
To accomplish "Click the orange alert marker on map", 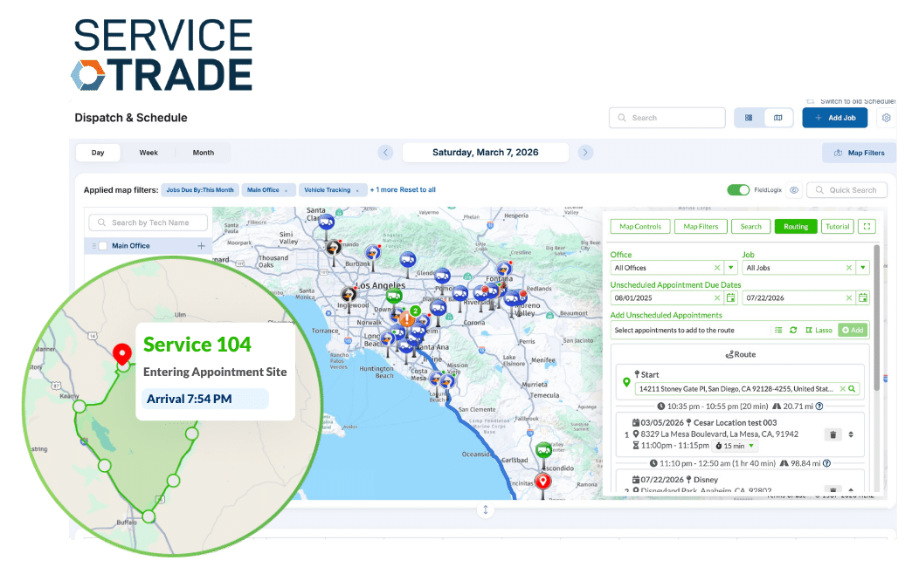I will [407, 318].
